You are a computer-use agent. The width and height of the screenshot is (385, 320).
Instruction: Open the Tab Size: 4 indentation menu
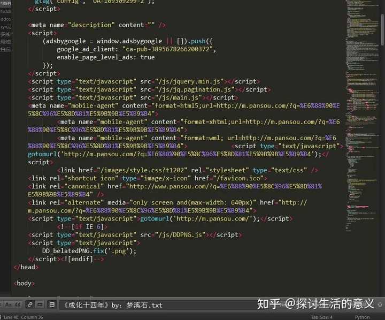click(x=322, y=317)
